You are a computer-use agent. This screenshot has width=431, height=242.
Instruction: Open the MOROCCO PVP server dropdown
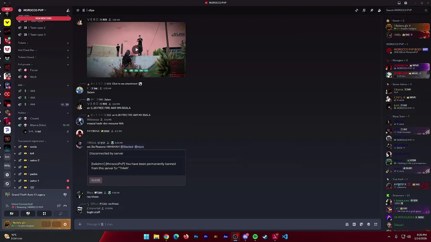point(35,10)
